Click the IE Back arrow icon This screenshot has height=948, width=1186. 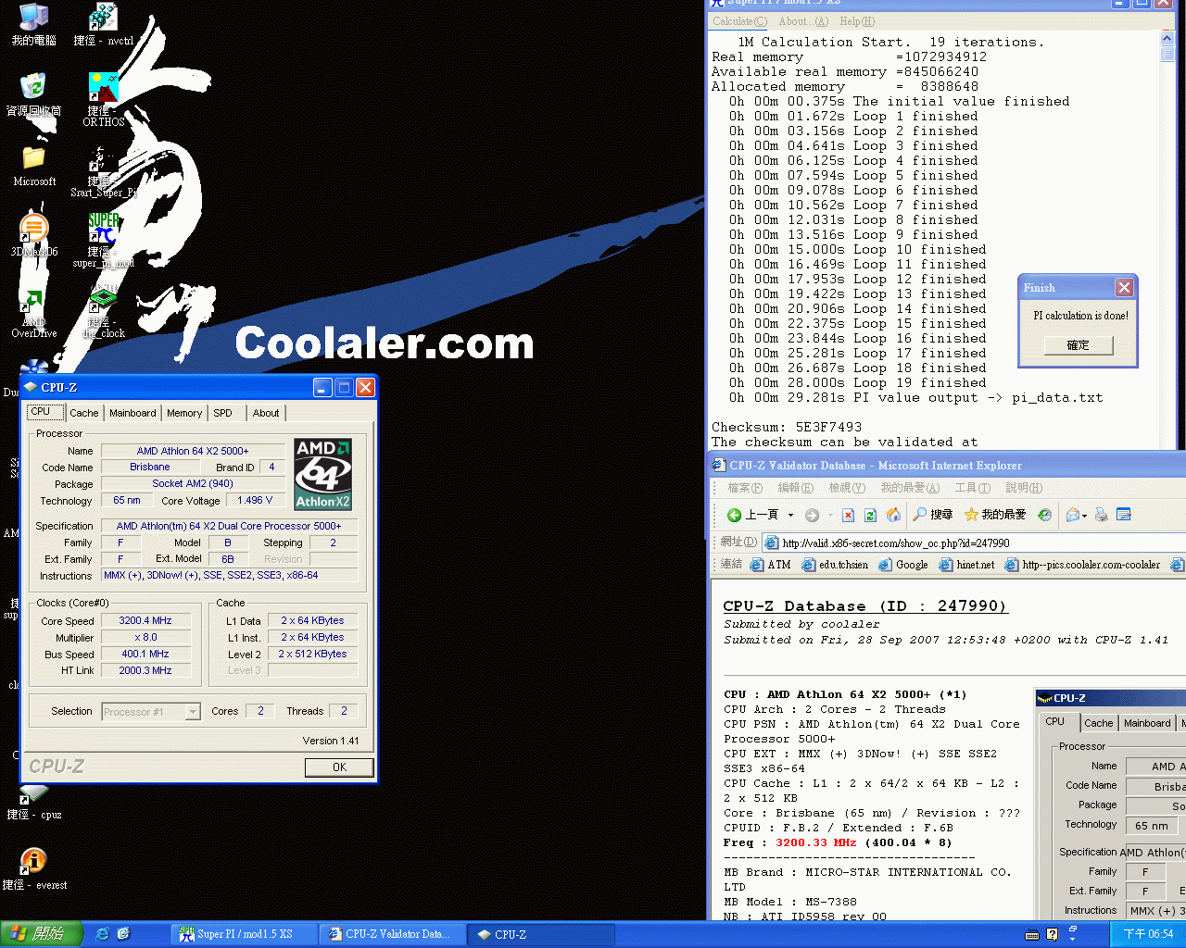coord(734,515)
